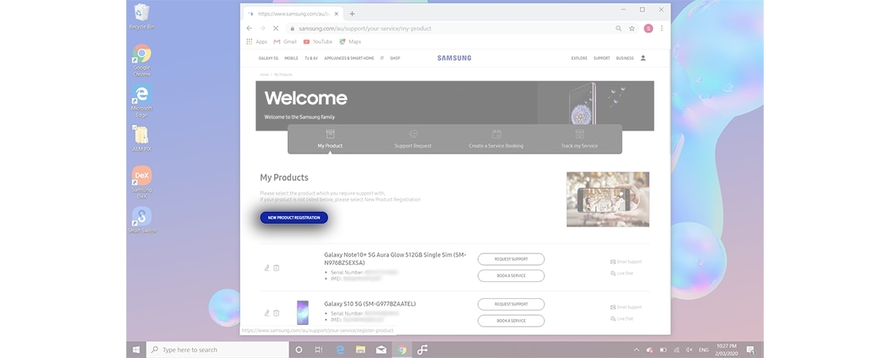Open the notification center icon
Viewport: 890px width, 358px height.
click(x=751, y=350)
